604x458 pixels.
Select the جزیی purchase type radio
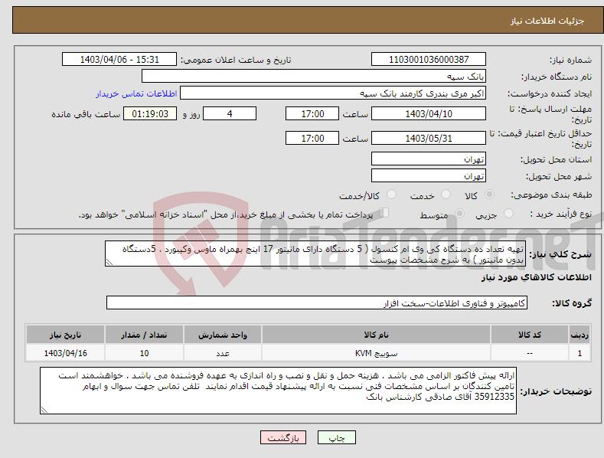coord(508,213)
